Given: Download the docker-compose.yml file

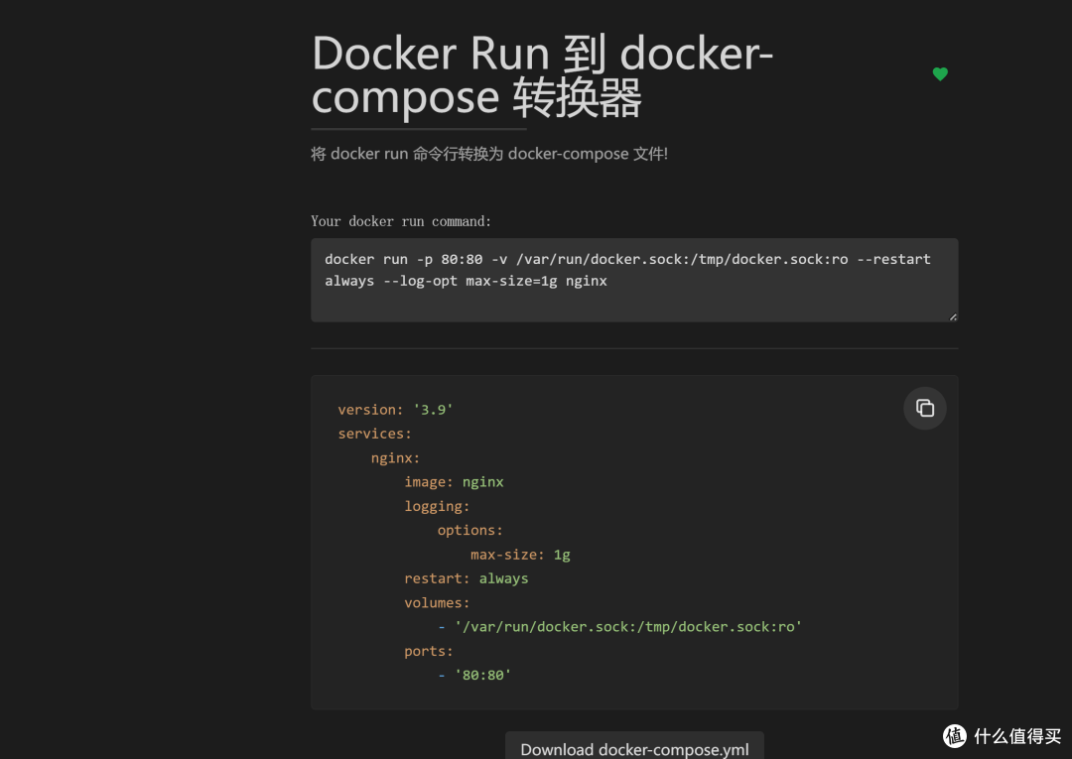Looking at the screenshot, I should 634,749.
